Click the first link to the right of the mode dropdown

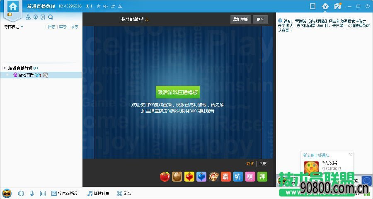[x=51, y=27]
